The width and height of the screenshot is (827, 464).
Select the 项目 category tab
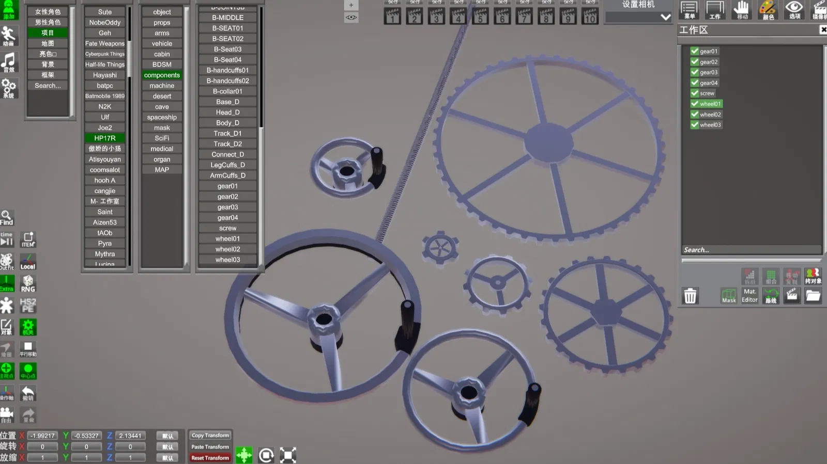click(x=48, y=33)
